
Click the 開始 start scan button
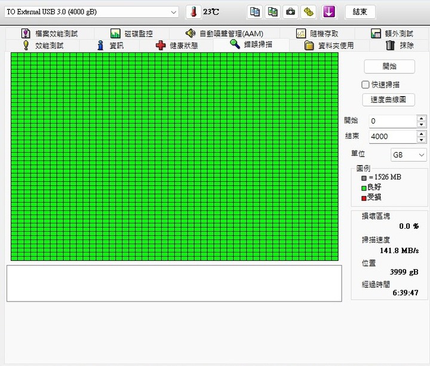389,66
